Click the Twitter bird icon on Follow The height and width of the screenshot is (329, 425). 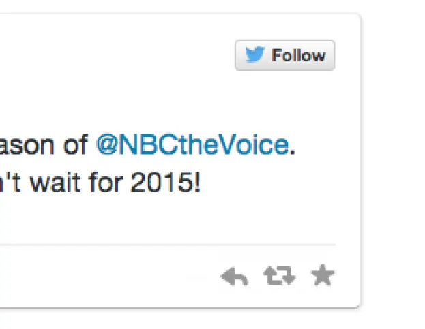[254, 55]
